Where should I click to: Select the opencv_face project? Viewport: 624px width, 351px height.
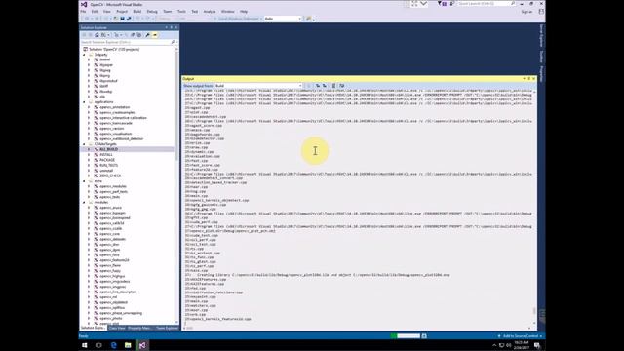(109, 255)
